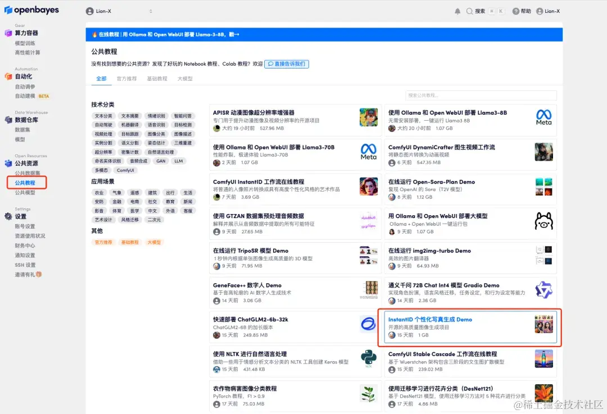607x414 pixels.
Task: Select the 文本分类 tag filter
Action: (x=103, y=116)
